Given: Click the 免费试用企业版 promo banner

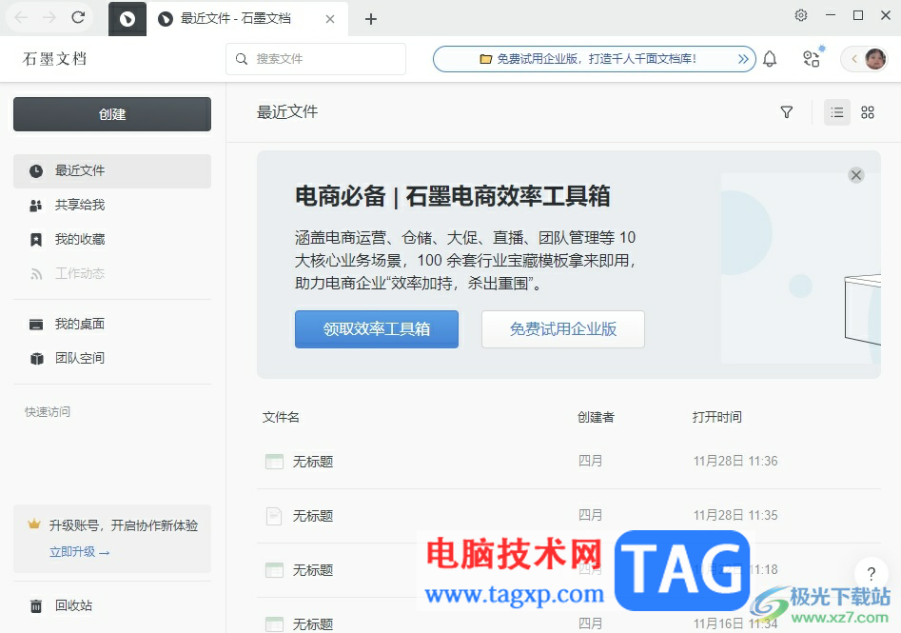Looking at the screenshot, I should 594,59.
